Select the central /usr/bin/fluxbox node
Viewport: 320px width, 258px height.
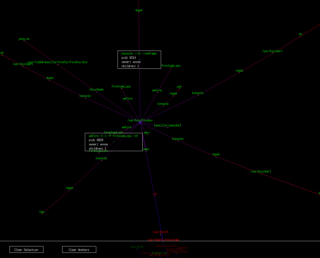click(x=140, y=122)
